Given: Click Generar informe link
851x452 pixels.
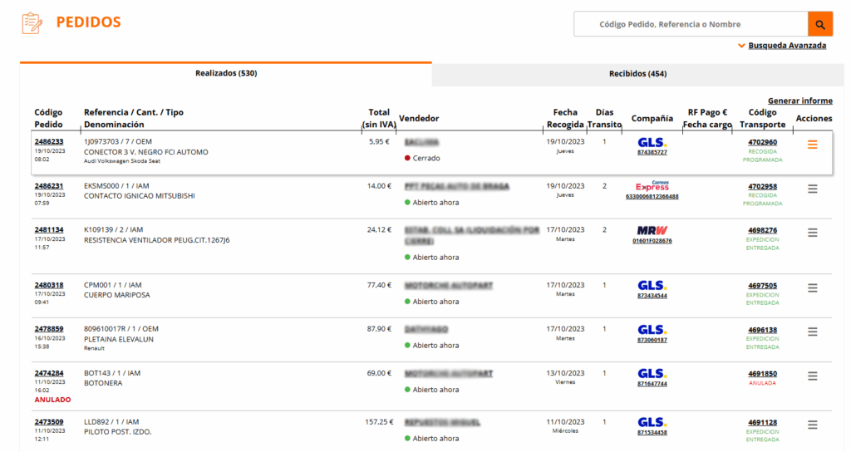Looking at the screenshot, I should pos(800,101).
